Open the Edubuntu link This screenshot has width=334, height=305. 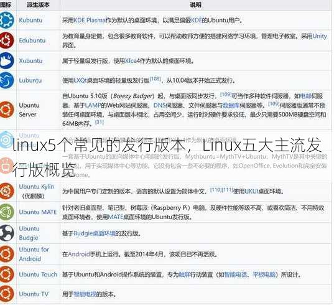[32, 40]
